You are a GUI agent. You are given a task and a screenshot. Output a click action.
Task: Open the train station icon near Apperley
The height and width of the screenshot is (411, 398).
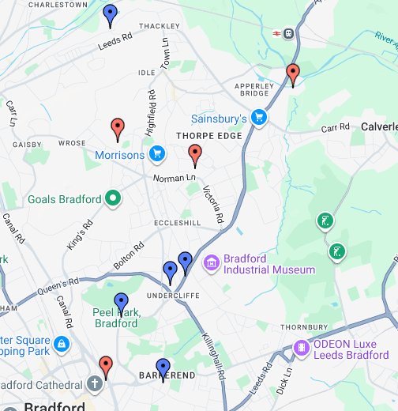pyautogui.click(x=288, y=34)
